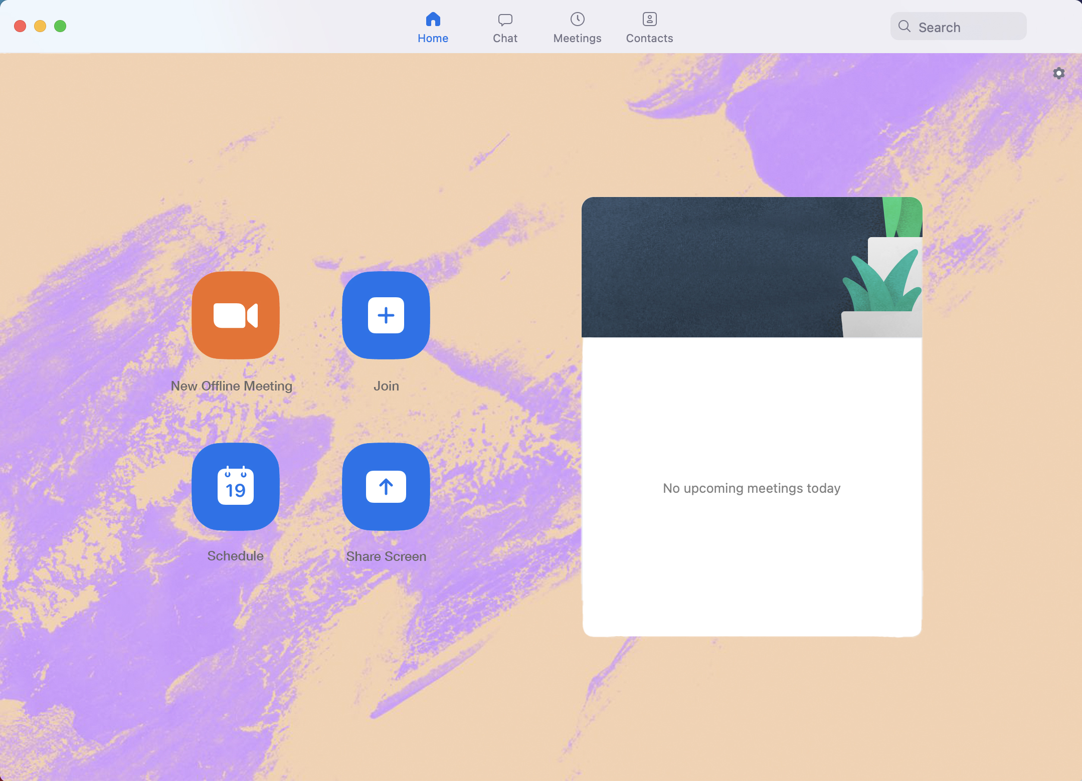This screenshot has width=1082, height=781.
Task: Switch to the Chat tab label
Action: point(505,39)
